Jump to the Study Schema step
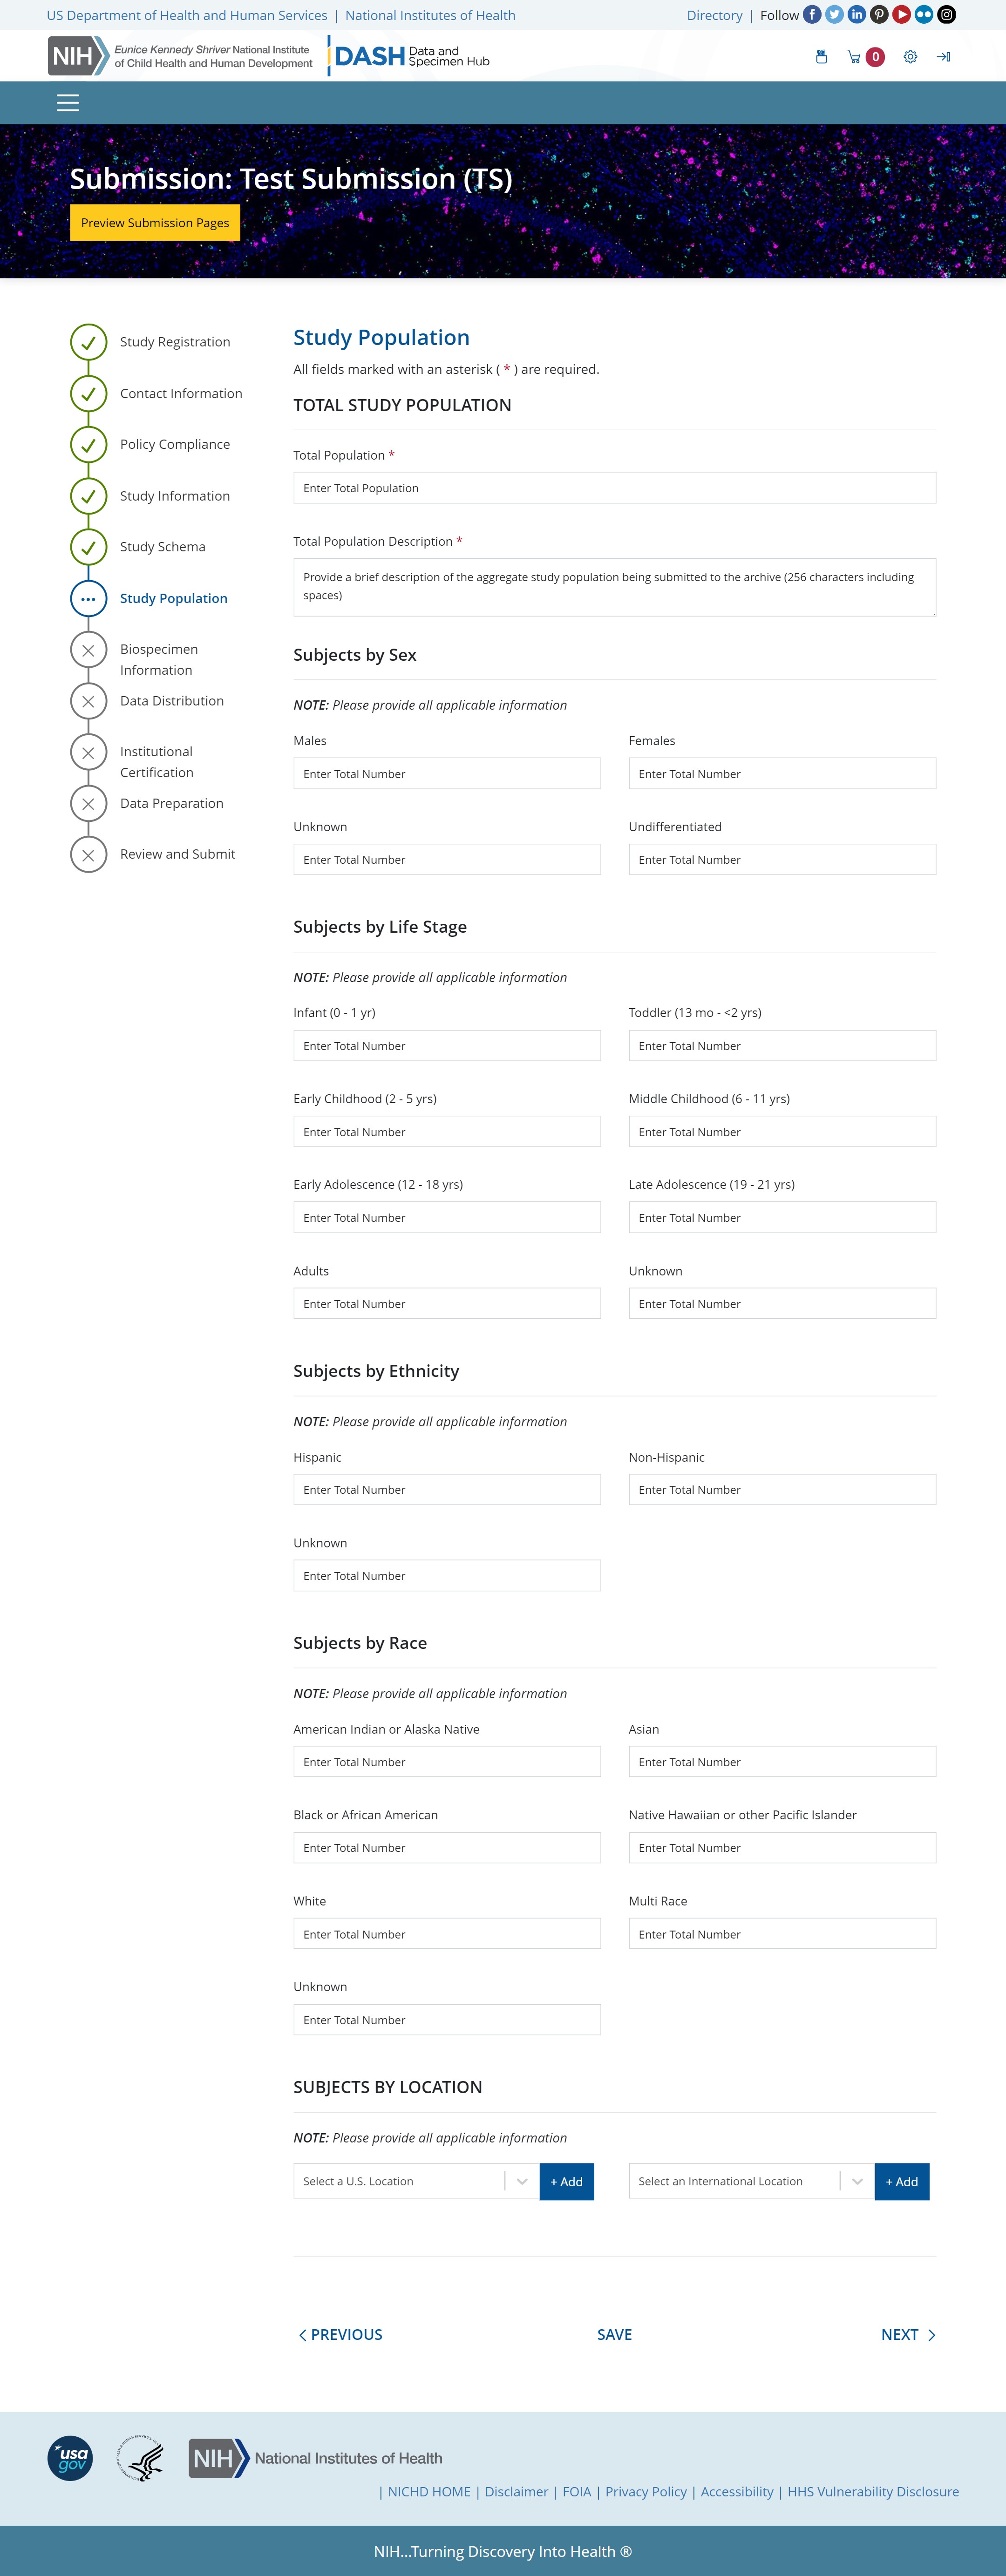 (162, 547)
